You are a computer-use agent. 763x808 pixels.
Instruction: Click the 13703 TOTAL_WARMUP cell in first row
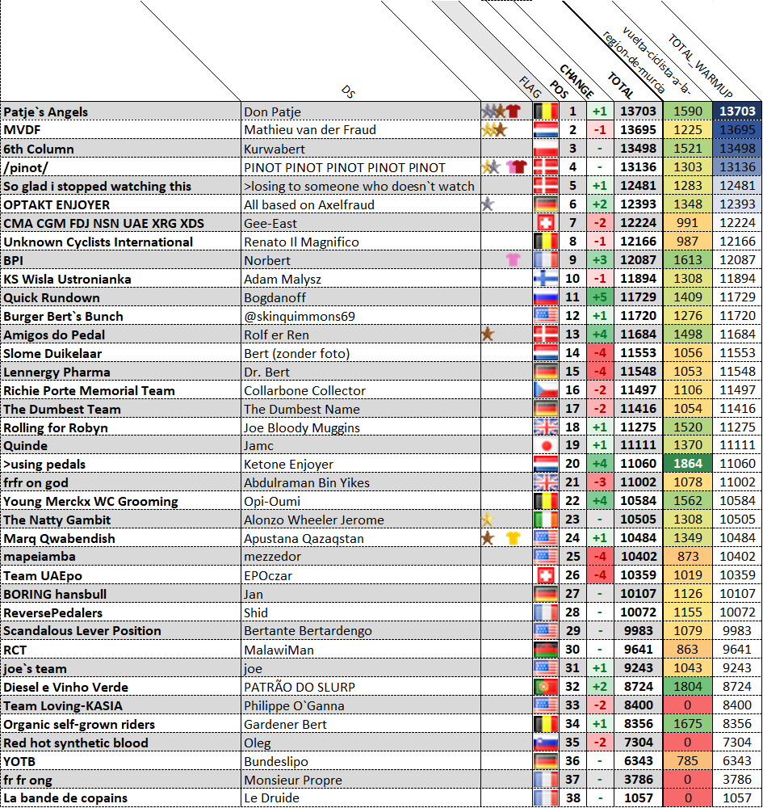[x=736, y=112]
